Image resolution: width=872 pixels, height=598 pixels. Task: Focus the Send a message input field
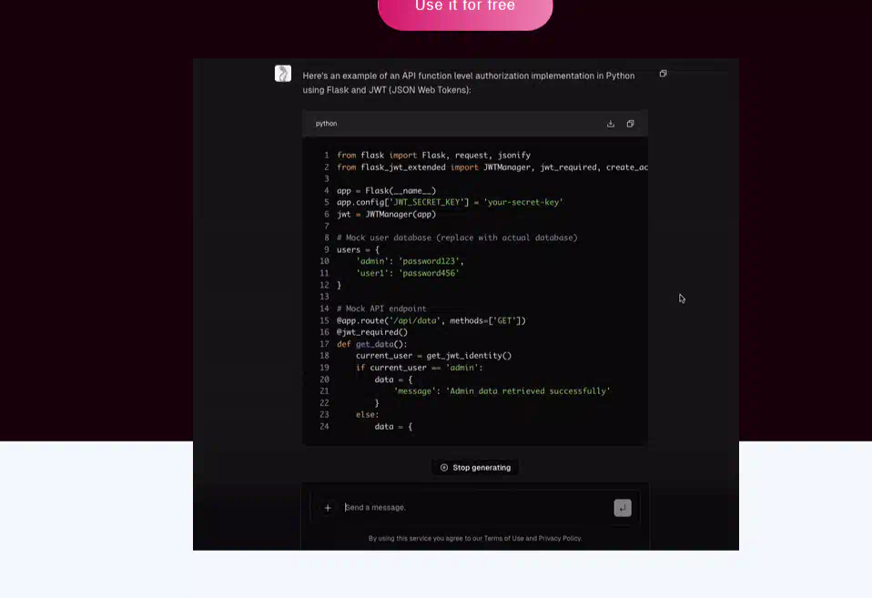coord(473,508)
